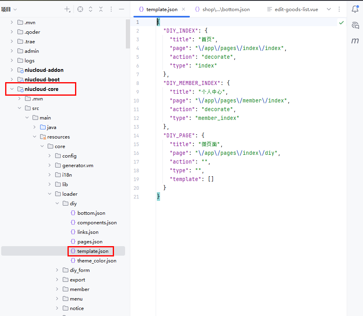Open the Maven tool window

tap(355, 40)
